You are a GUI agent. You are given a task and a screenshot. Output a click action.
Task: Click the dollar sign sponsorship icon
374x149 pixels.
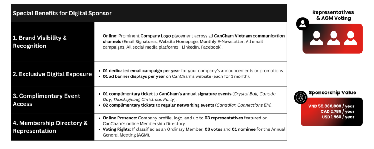pyautogui.click(x=301, y=98)
